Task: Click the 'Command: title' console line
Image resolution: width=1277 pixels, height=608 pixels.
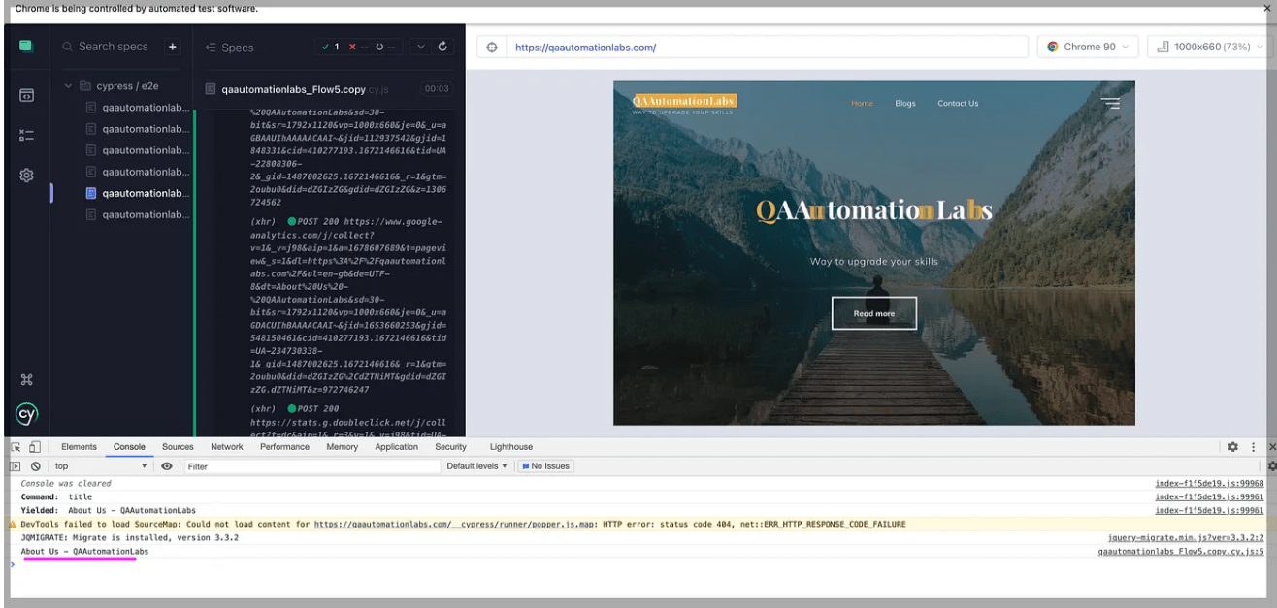Action: click(x=56, y=496)
